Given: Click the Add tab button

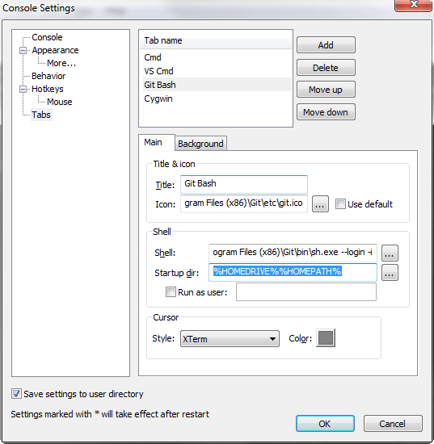Looking at the screenshot, I should coord(326,45).
